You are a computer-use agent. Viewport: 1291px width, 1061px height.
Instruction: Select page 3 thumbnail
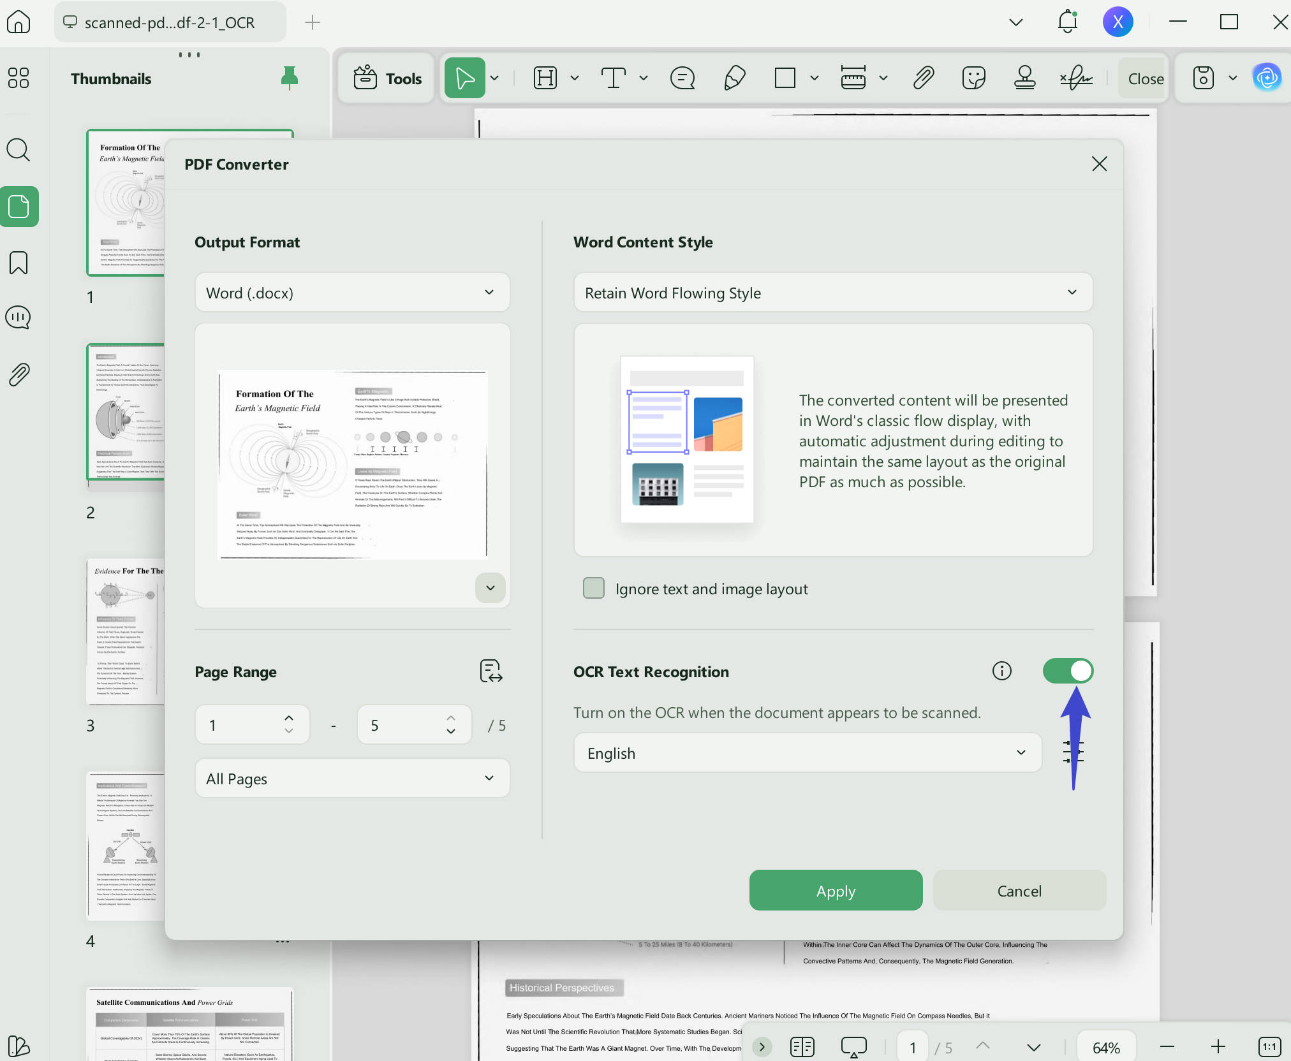click(126, 632)
